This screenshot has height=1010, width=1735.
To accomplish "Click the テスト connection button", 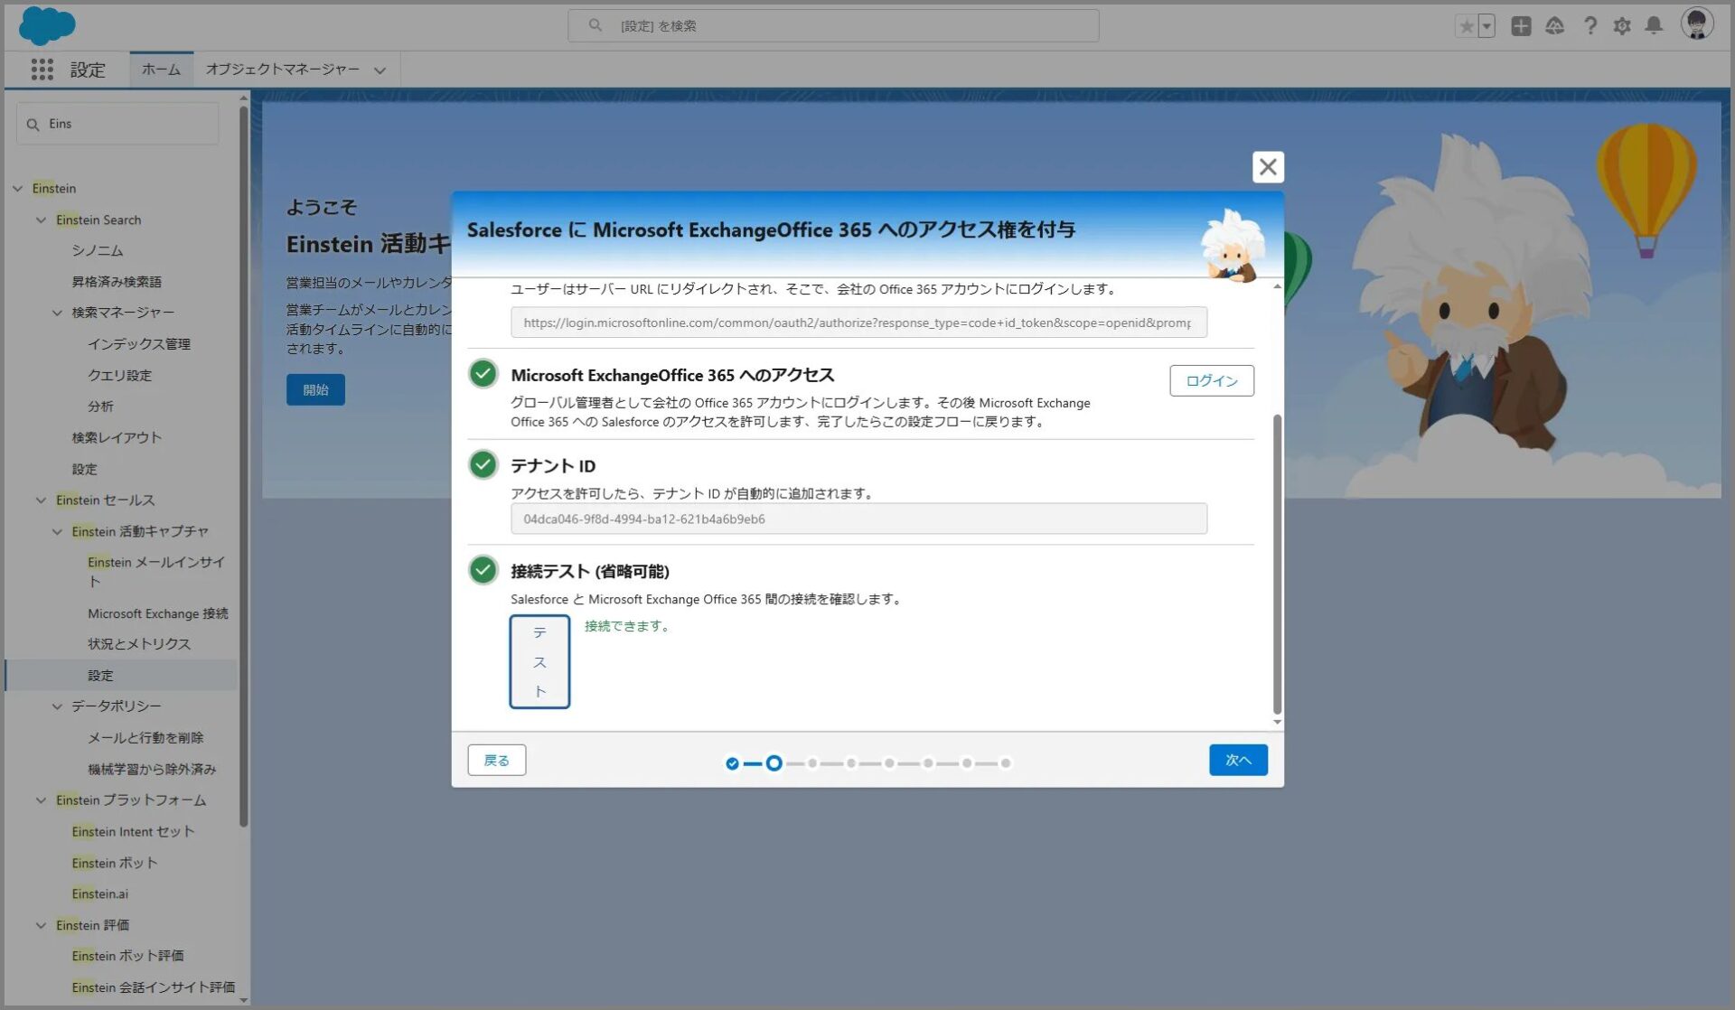I will click(539, 661).
